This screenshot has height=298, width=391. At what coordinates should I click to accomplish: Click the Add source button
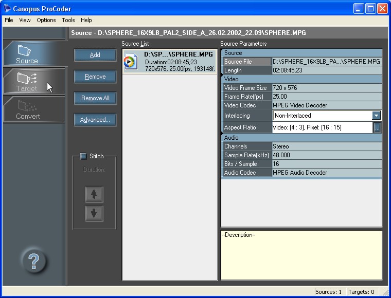pyautogui.click(x=95, y=55)
